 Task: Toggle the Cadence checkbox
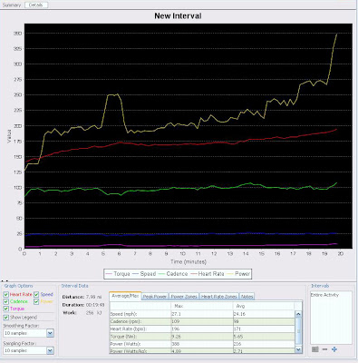coord(5,301)
